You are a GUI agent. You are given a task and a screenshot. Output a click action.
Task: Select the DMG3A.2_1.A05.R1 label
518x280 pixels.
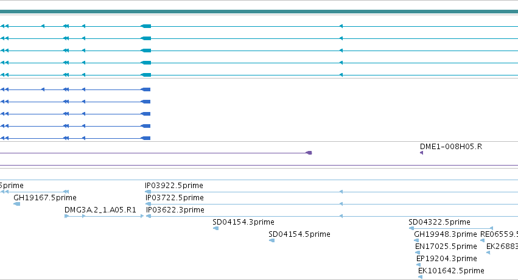[x=100, y=210]
